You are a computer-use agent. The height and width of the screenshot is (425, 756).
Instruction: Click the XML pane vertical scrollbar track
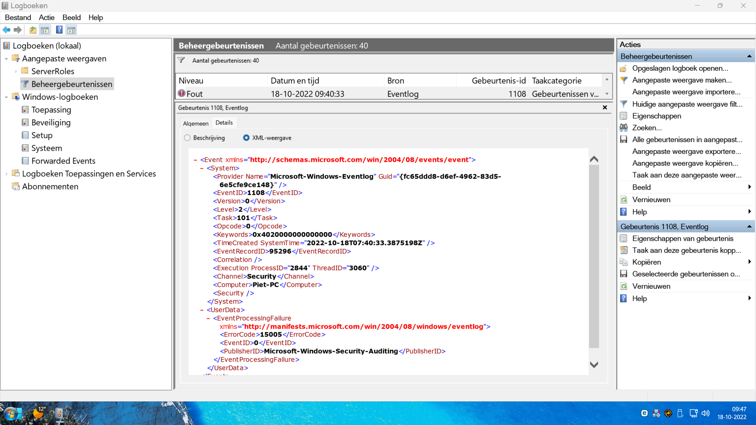point(594,256)
